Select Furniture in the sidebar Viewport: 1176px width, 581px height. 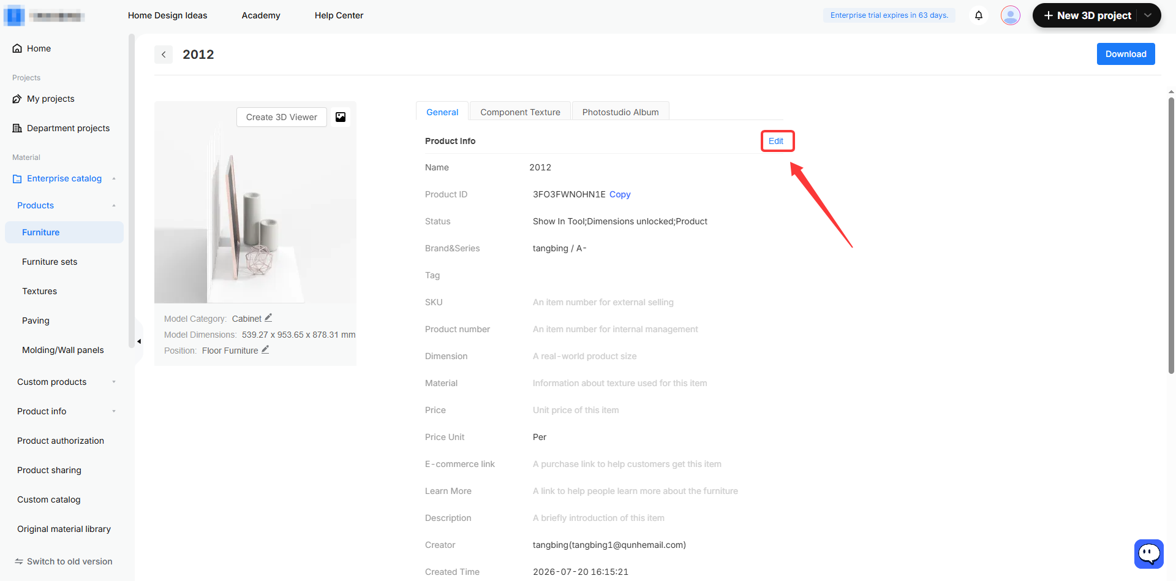click(x=64, y=232)
